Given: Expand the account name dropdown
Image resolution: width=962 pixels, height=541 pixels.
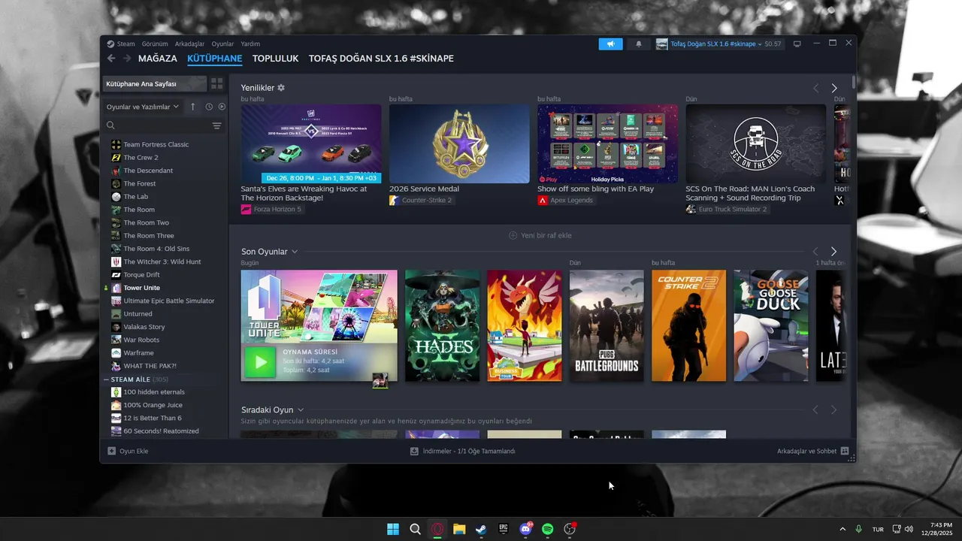Looking at the screenshot, I should coord(760,44).
